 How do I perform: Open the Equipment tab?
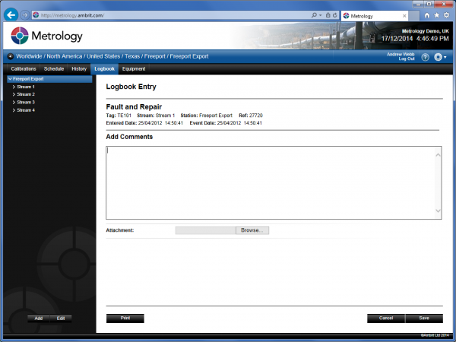pyautogui.click(x=134, y=69)
